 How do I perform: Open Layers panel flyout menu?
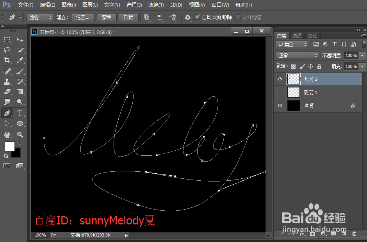pos(363,36)
